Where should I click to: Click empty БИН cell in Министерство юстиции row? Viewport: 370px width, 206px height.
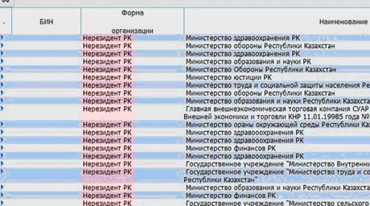(x=46, y=77)
